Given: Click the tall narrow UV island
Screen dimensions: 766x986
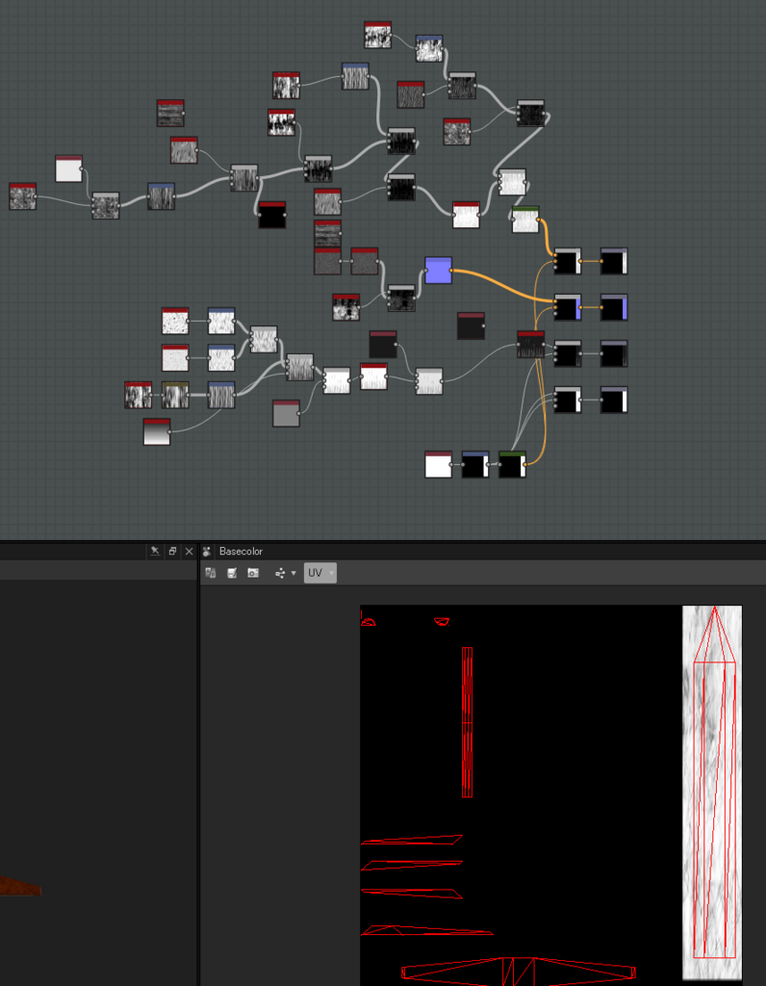Looking at the screenshot, I should click(x=467, y=722).
